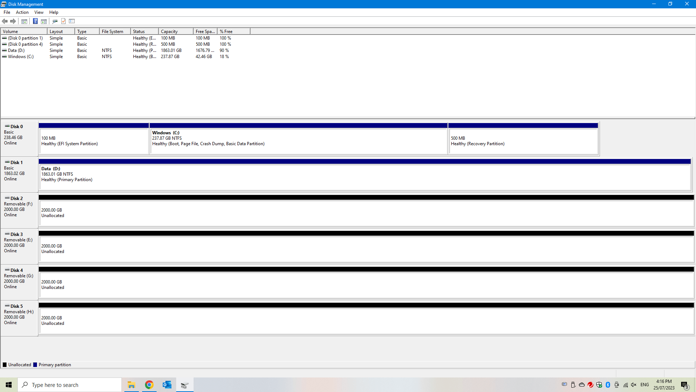Open the Action menu
This screenshot has height=392, width=696.
coord(22,12)
